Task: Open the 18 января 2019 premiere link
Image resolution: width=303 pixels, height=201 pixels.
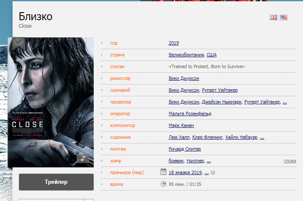Action: [x=185, y=172]
